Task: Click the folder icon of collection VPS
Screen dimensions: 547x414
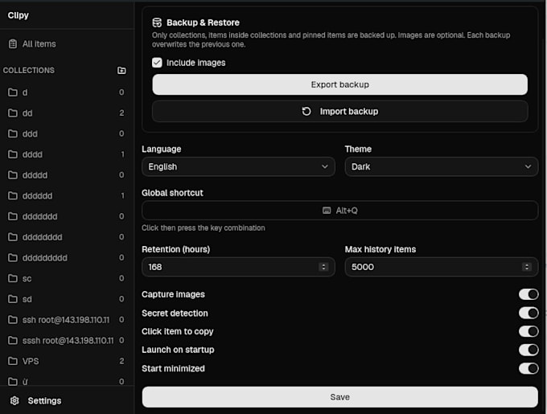Action: point(13,361)
